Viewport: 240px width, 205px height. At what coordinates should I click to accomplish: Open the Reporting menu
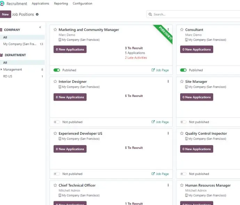tap(61, 3)
